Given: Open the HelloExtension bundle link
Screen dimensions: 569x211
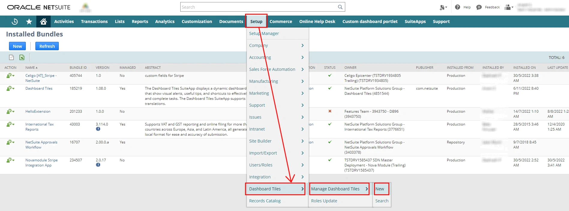Looking at the screenshot, I should point(38,111).
